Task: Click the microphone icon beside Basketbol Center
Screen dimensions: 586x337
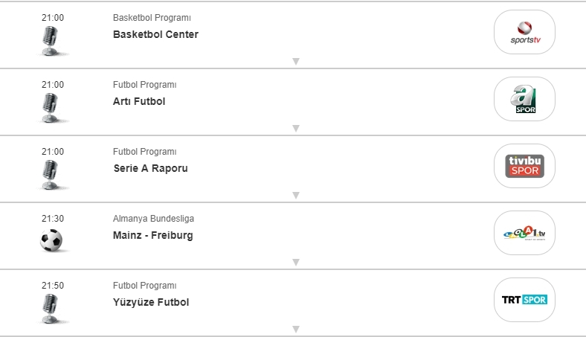Action: pyautogui.click(x=51, y=40)
